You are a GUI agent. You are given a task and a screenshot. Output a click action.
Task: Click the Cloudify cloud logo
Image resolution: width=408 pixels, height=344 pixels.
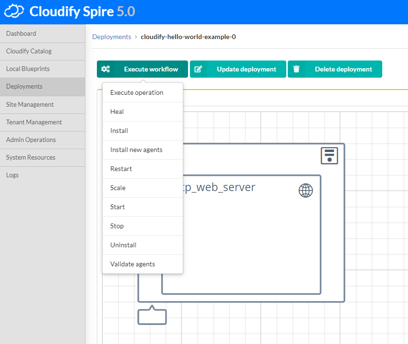point(14,10)
